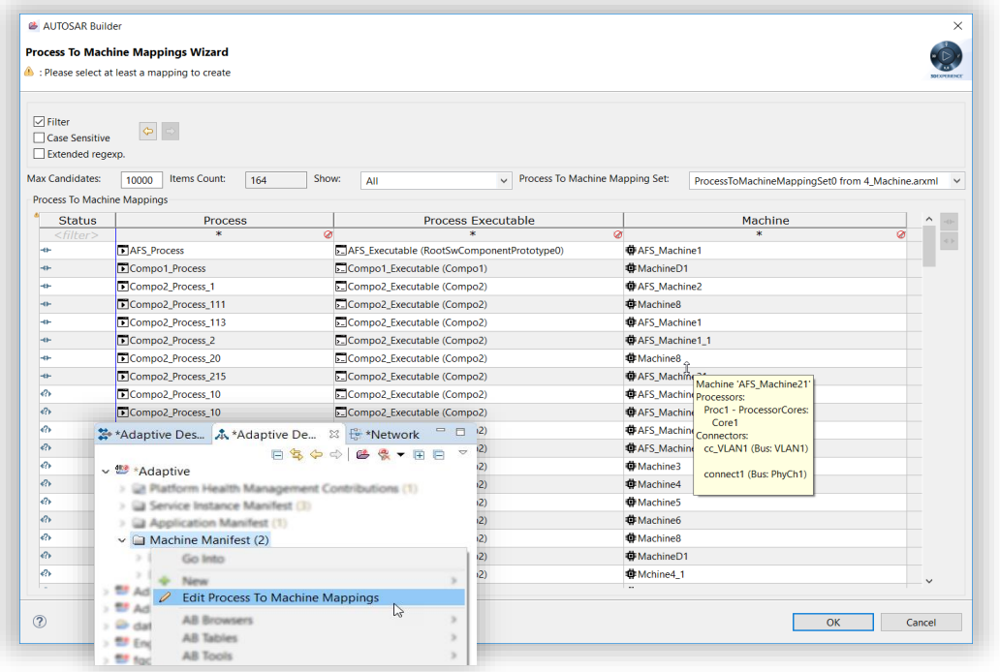Click the open-folder icon in the view toolbar
Image resolution: width=1000 pixels, height=672 pixels.
[362, 454]
